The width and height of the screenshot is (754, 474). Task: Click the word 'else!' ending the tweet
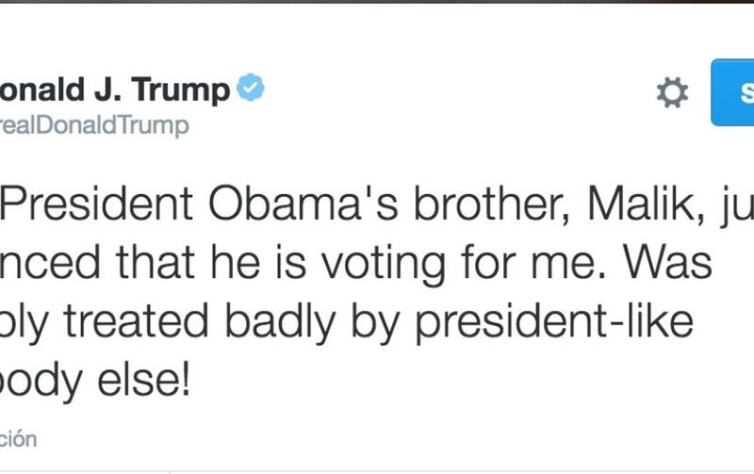144,380
